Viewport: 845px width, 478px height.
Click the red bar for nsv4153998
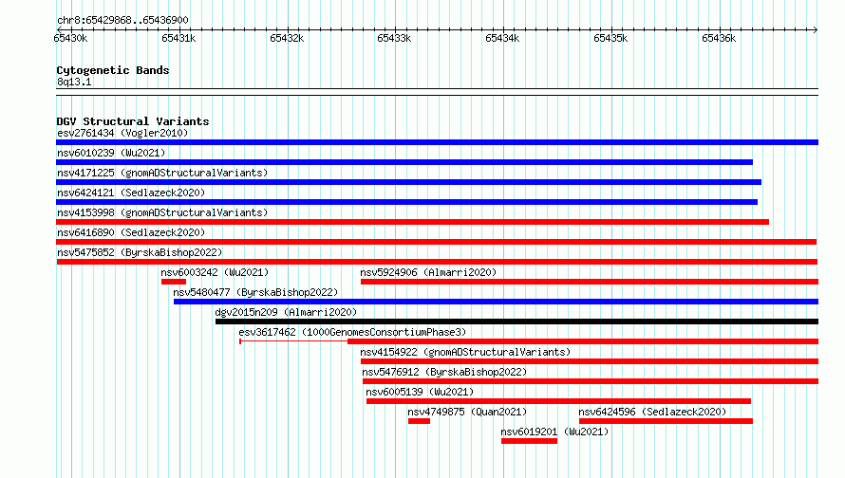click(412, 222)
